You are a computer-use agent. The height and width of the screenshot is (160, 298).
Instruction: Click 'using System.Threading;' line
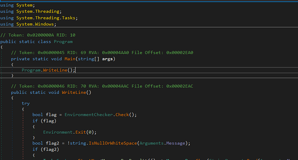click(x=31, y=11)
